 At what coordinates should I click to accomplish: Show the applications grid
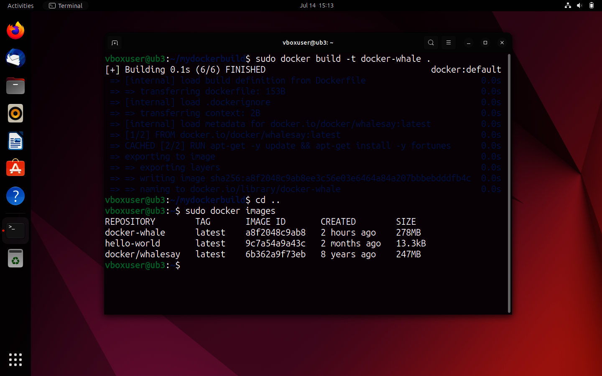pos(15,359)
